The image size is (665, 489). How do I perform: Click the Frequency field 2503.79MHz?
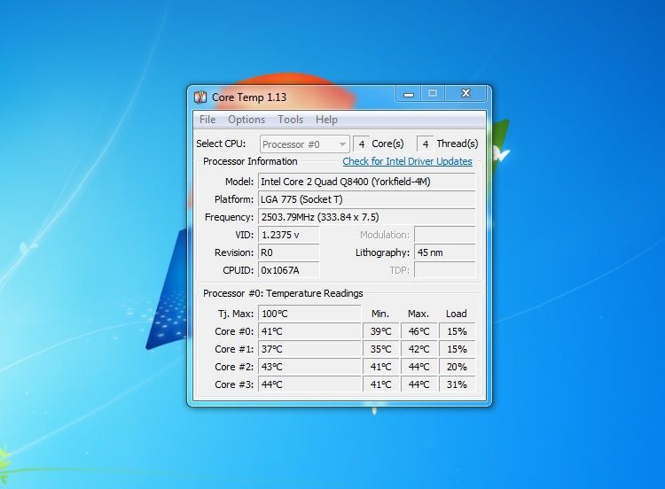(x=366, y=217)
